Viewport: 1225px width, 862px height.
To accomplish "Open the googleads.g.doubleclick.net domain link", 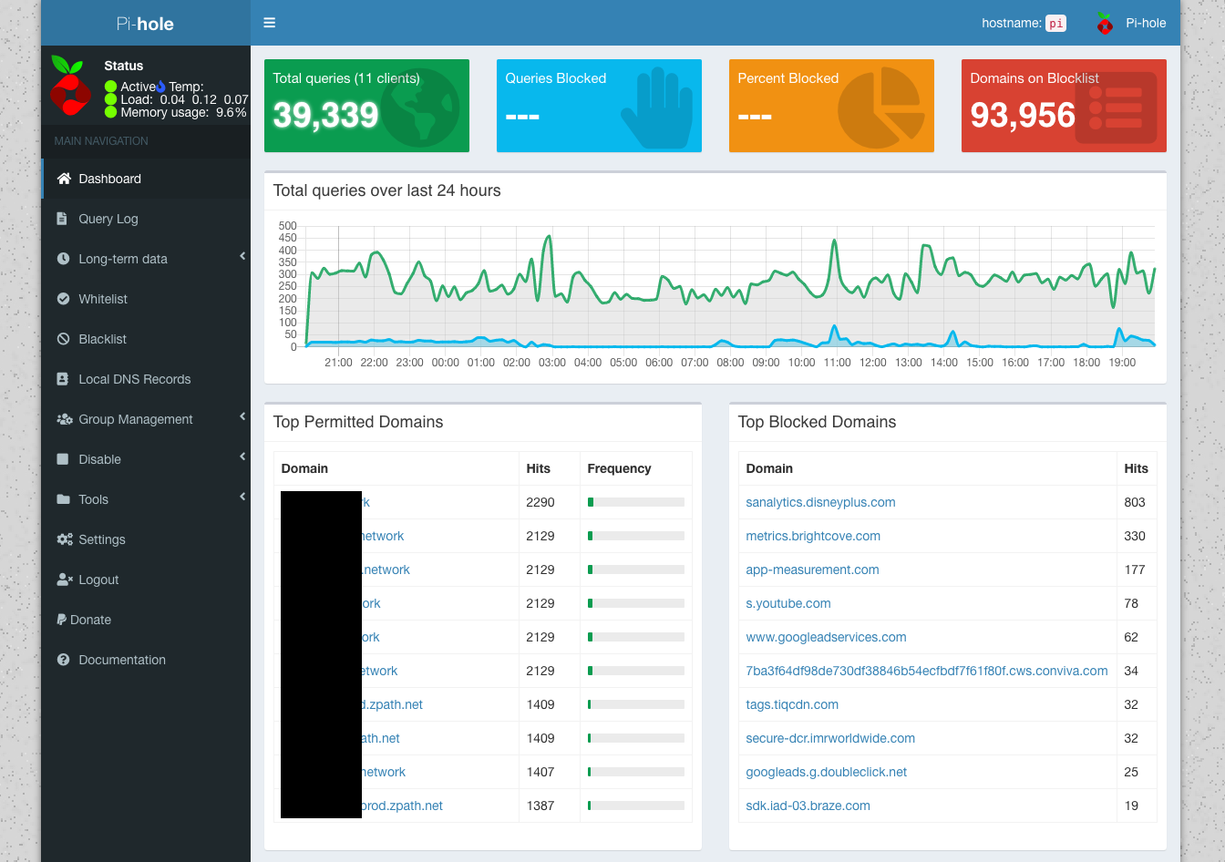I will coord(826,772).
